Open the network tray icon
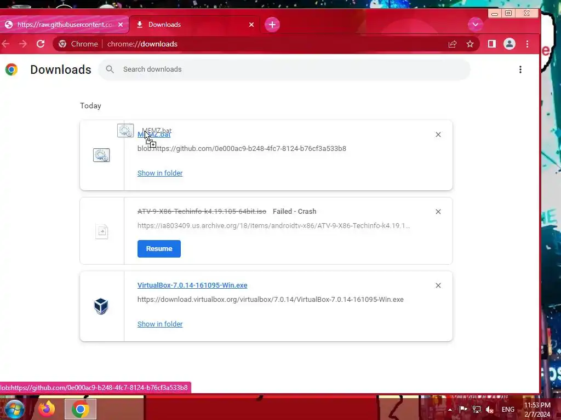Image resolution: width=561 pixels, height=420 pixels. pyautogui.click(x=477, y=410)
